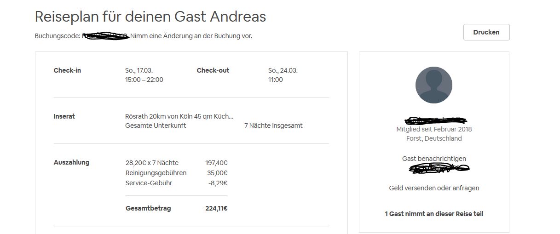Select the check-in date 'So., 17.03.'
The image size is (560, 234).
[x=139, y=70]
